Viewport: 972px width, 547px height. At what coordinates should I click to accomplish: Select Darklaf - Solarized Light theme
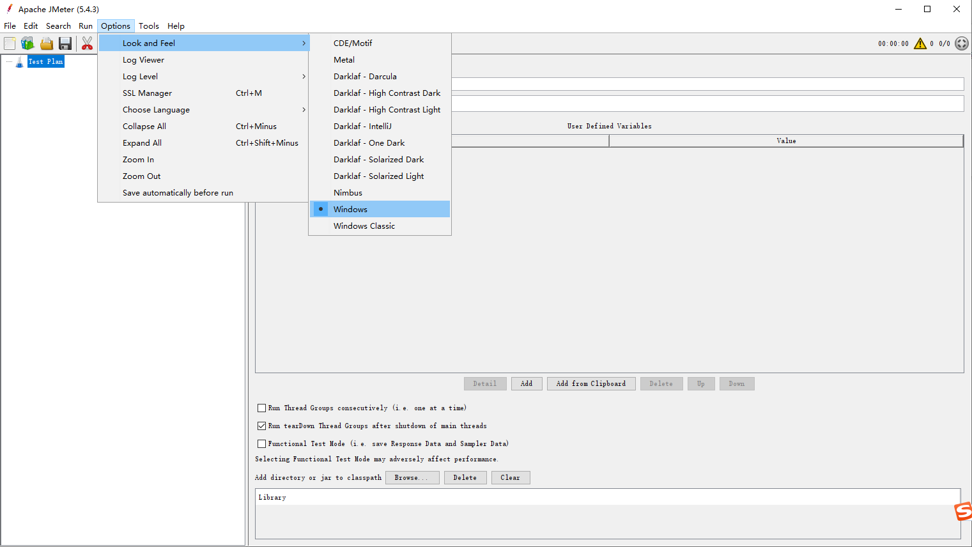coord(380,176)
